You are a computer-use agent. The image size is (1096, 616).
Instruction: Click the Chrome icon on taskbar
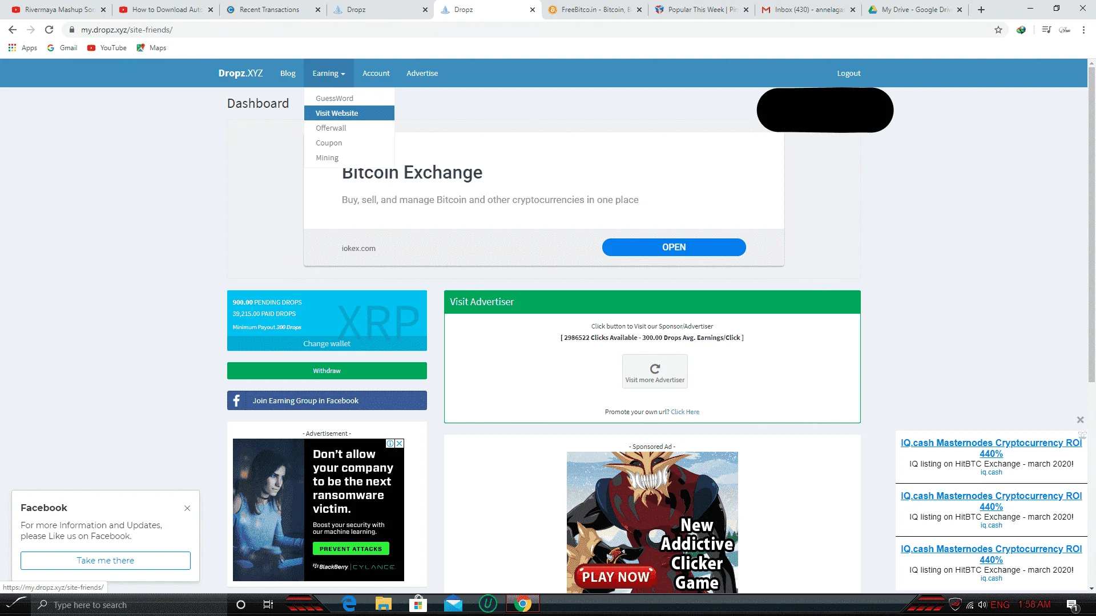point(522,604)
